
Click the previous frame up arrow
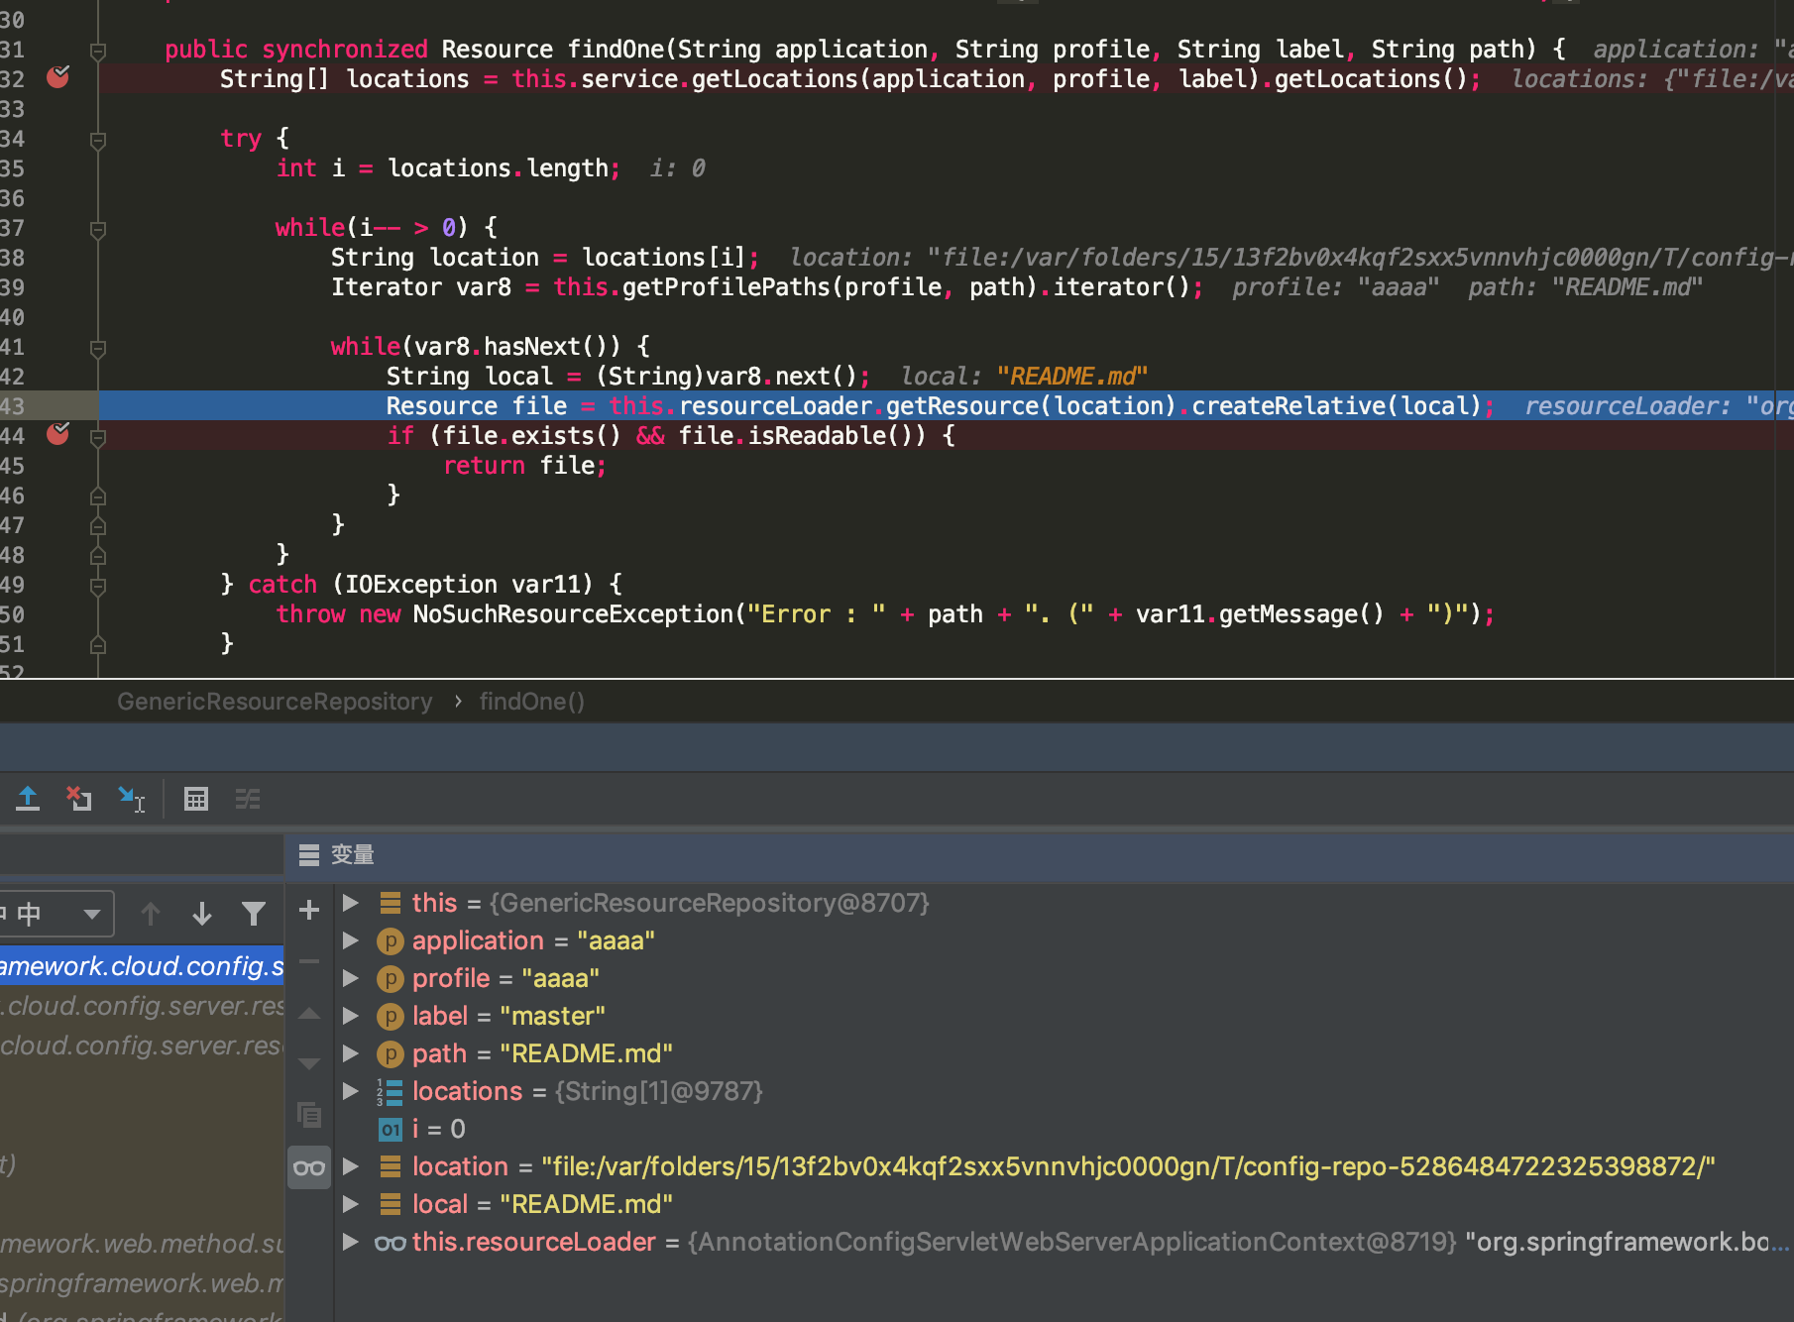pyautogui.click(x=151, y=914)
